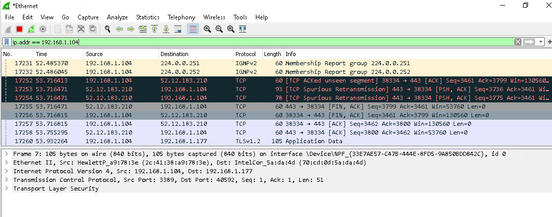The width and height of the screenshot is (552, 217).
Task: Select packet 17258 ACK Seq=3800 row
Action: click(x=276, y=132)
